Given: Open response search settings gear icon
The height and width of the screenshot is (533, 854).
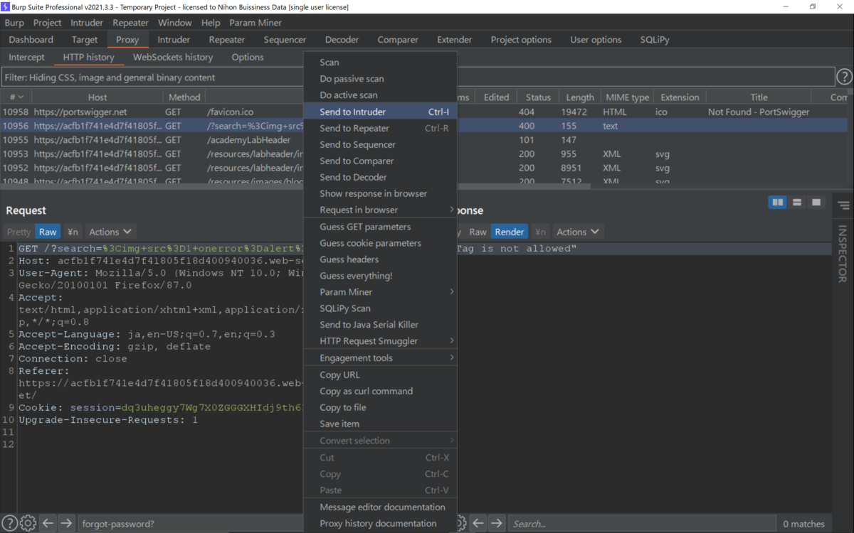Looking at the screenshot, I should (x=461, y=523).
